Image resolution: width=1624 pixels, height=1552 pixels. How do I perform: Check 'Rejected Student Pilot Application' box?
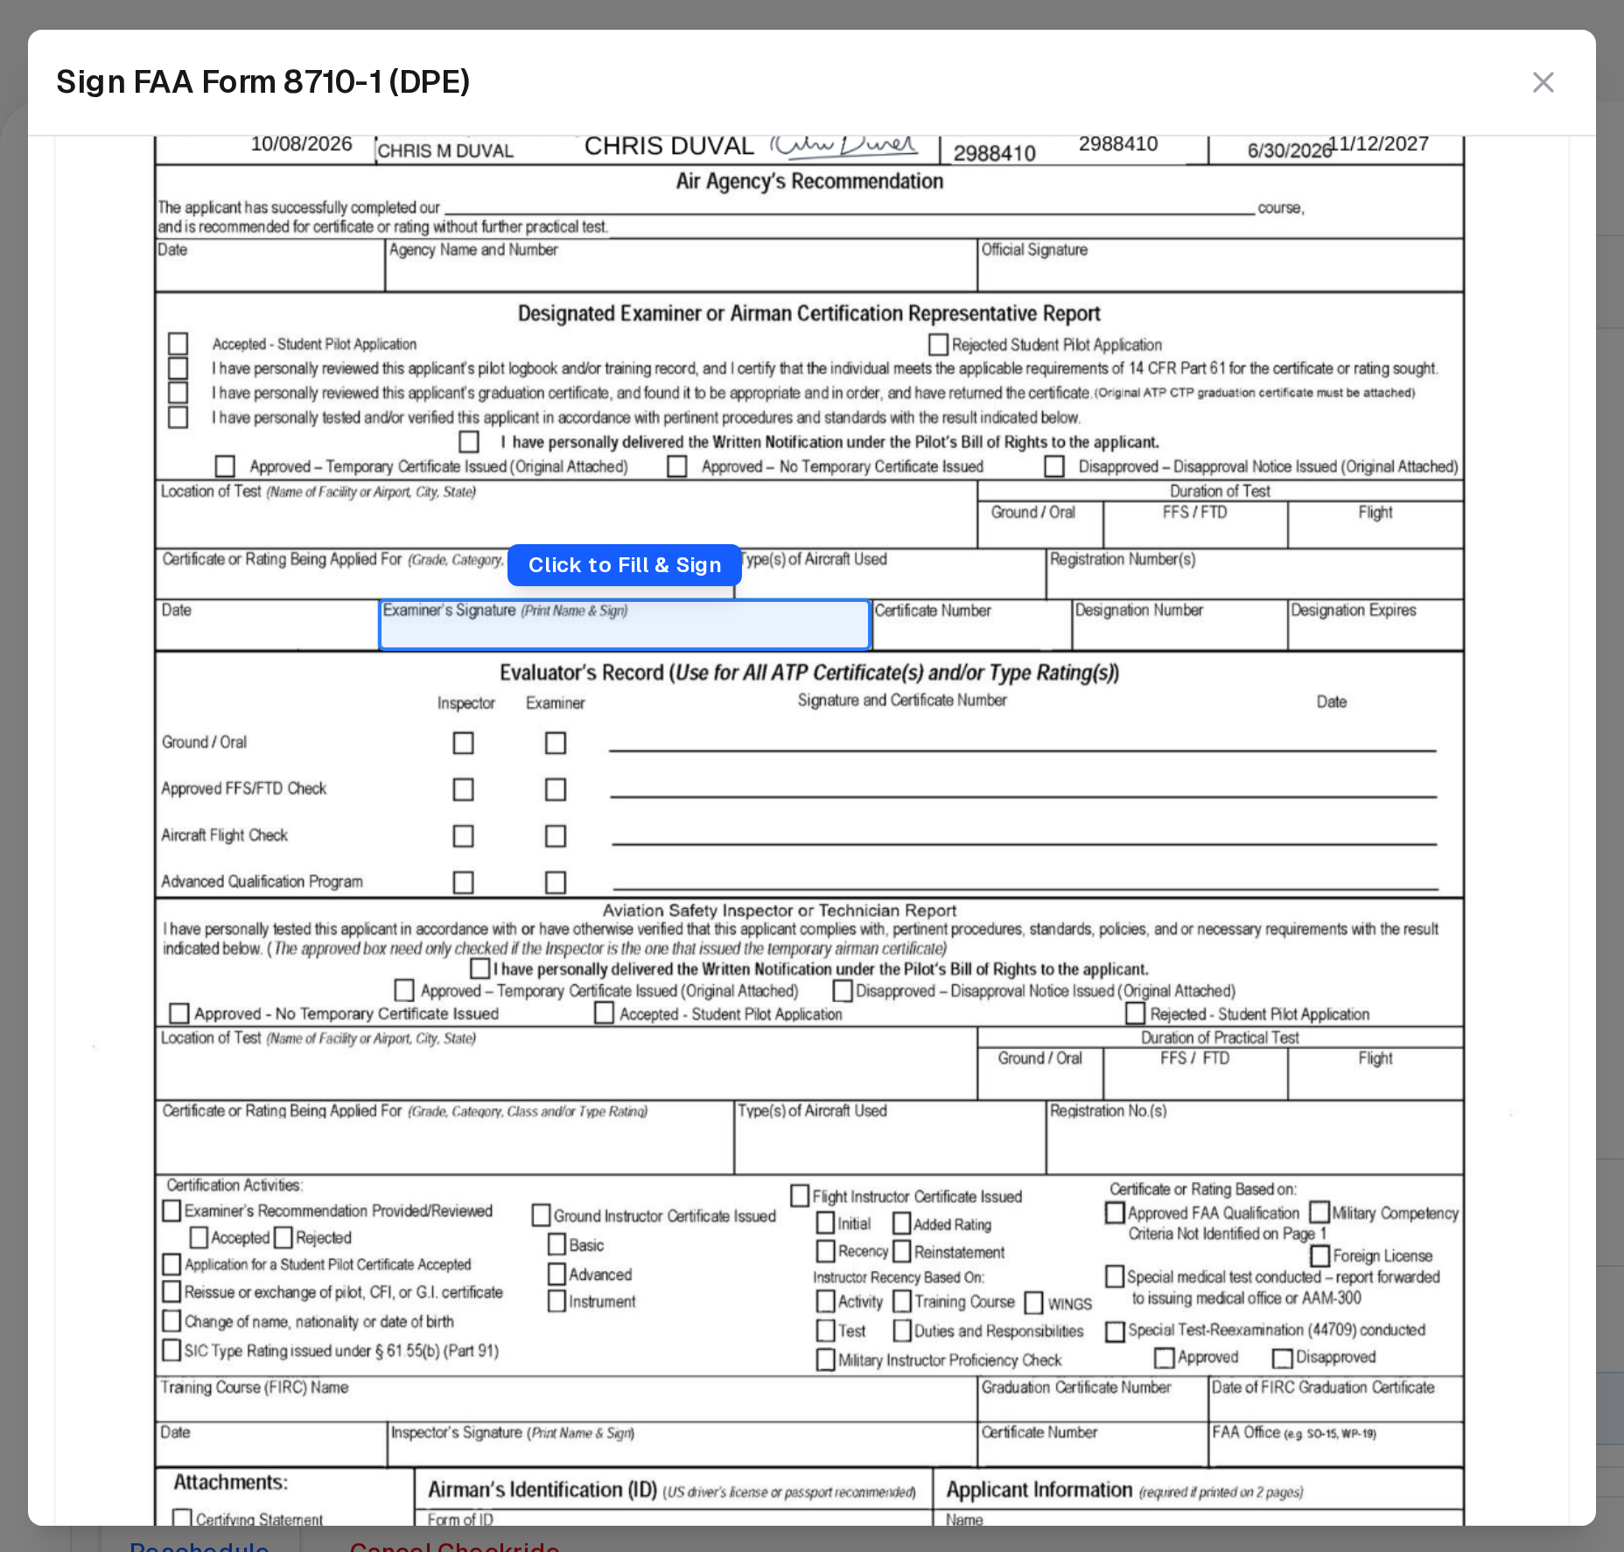(938, 344)
